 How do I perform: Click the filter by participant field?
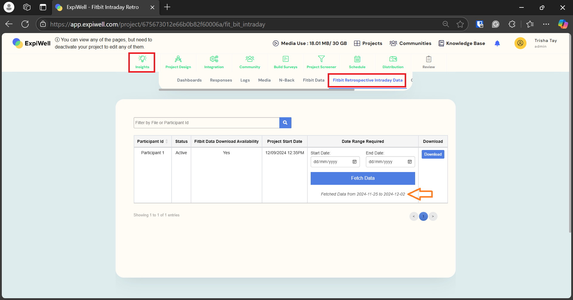pos(206,123)
